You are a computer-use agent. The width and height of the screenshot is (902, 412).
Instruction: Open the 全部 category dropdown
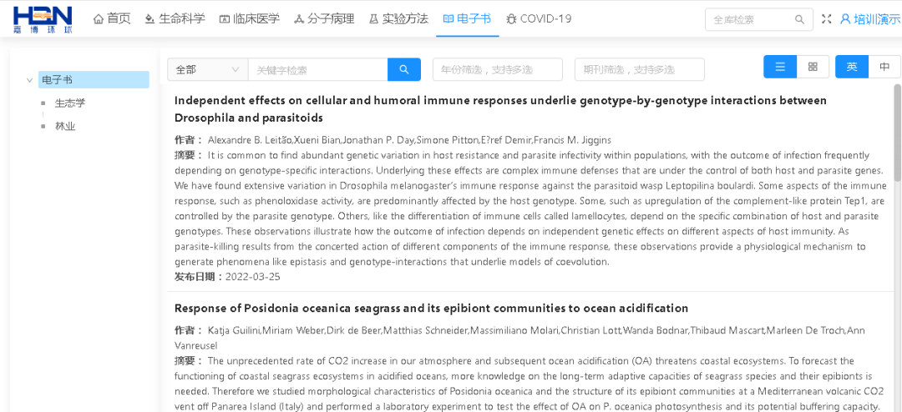[207, 69]
